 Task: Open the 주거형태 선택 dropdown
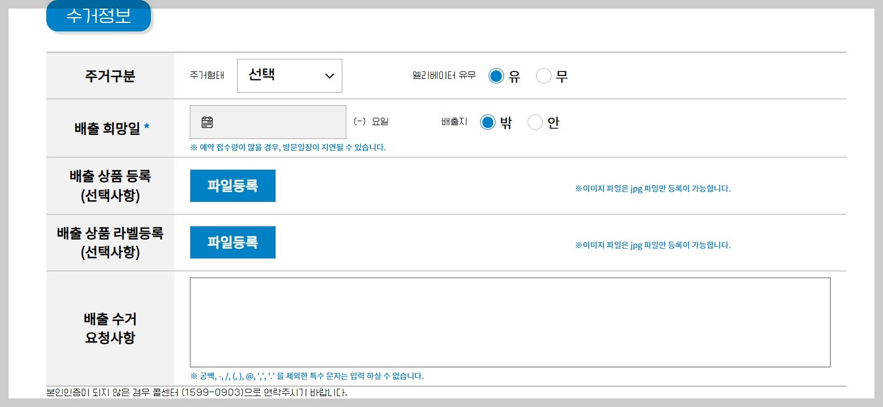point(289,75)
